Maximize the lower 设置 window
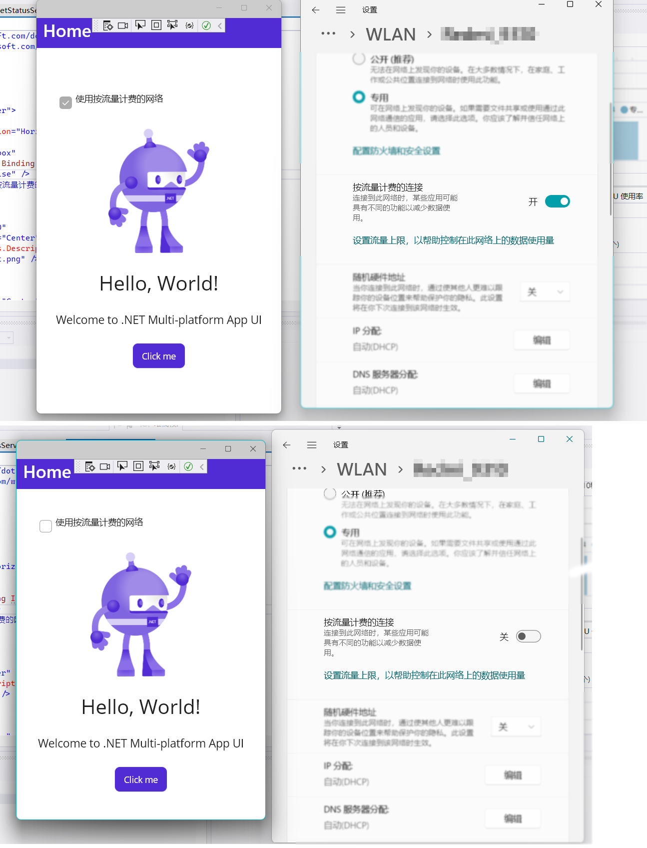 click(x=541, y=439)
